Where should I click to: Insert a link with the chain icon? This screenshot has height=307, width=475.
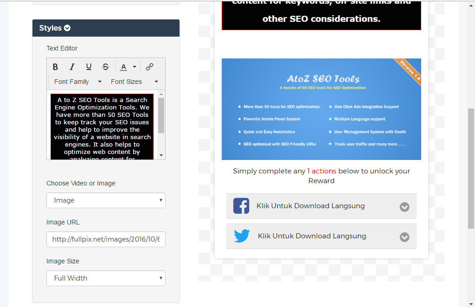tap(149, 67)
